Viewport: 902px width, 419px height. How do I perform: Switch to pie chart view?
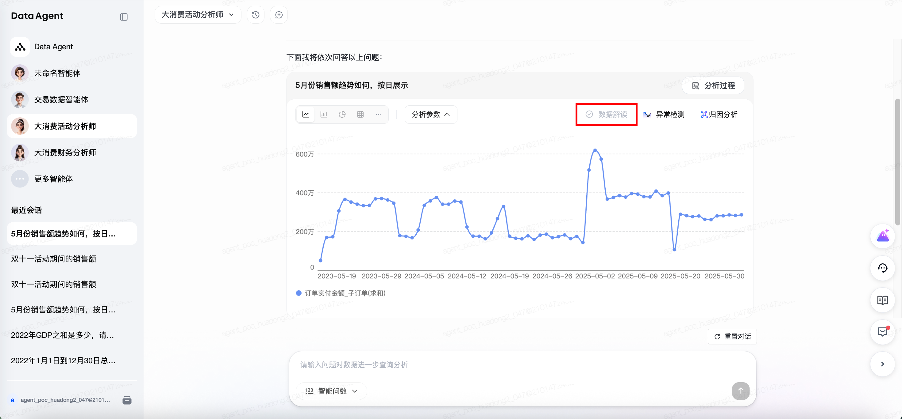click(x=342, y=114)
